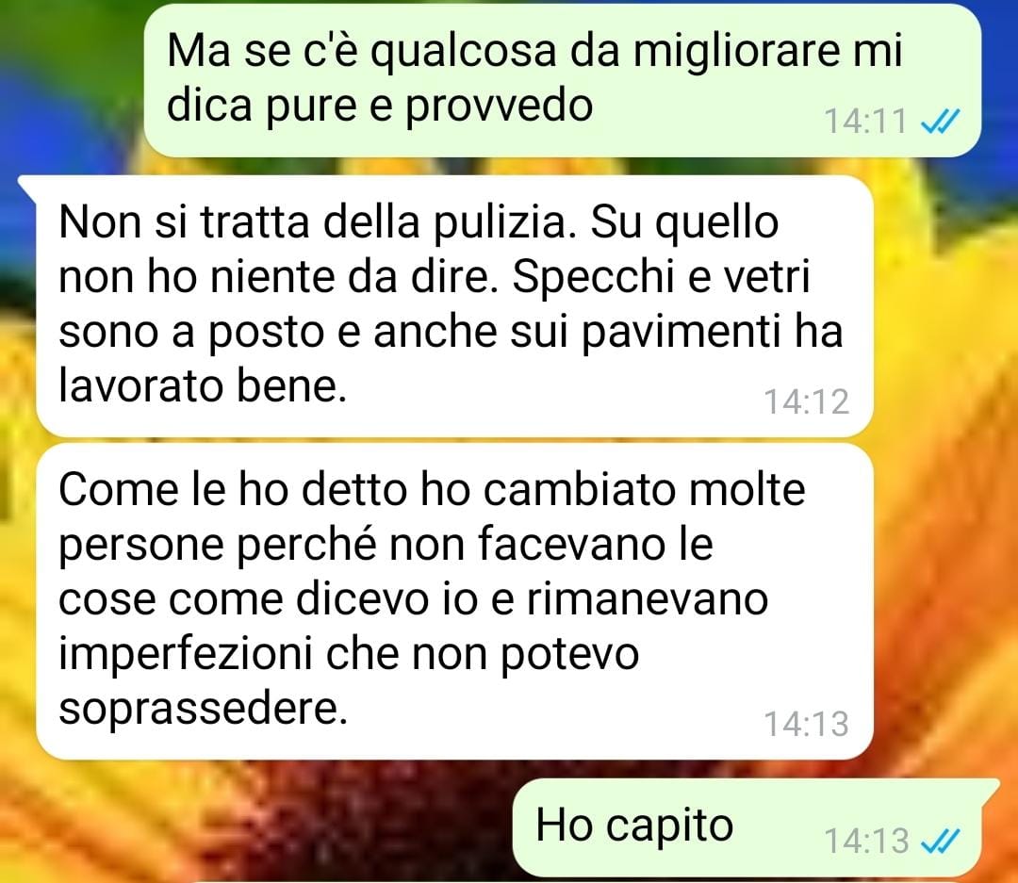Click the word imperfezioni
1018x883 pixels.
(x=186, y=654)
